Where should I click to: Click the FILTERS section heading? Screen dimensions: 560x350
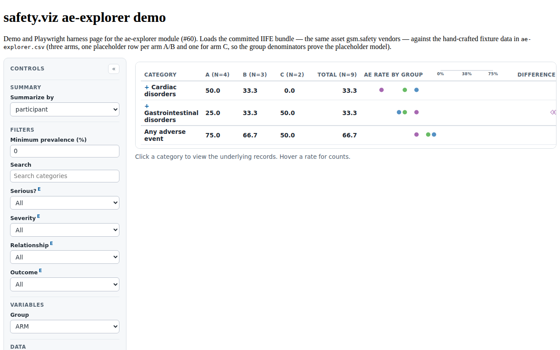[22, 130]
